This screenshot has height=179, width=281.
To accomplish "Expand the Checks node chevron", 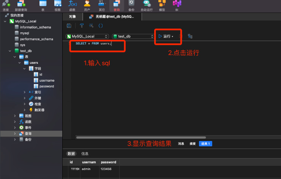I will click(x=25, y=104).
